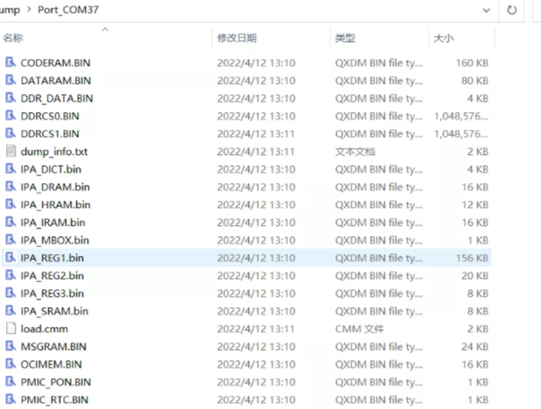
Task: Click the modified date of DDRCS1.BIN
Action: [x=256, y=133]
